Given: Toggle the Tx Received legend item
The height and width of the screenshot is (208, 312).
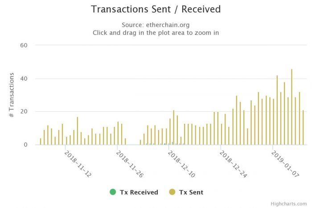Looking at the screenshot, I should click(134, 192).
